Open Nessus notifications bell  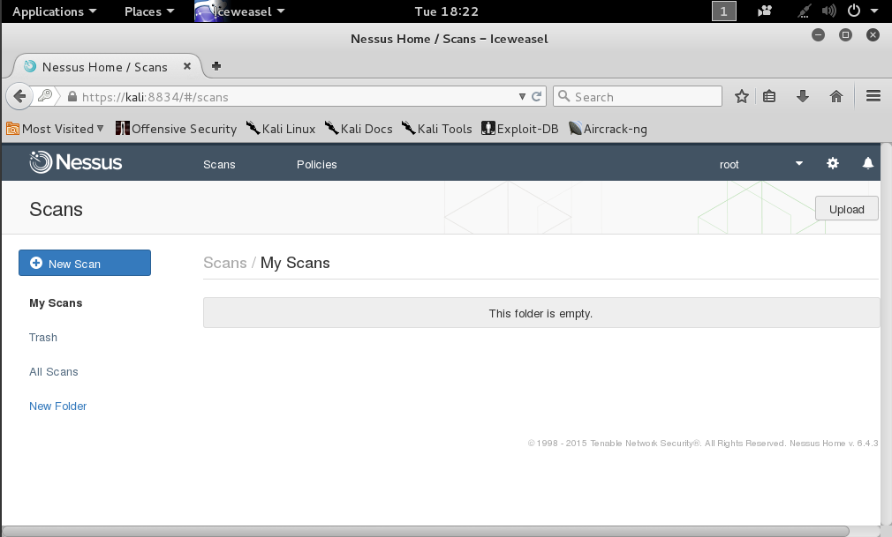pos(867,164)
